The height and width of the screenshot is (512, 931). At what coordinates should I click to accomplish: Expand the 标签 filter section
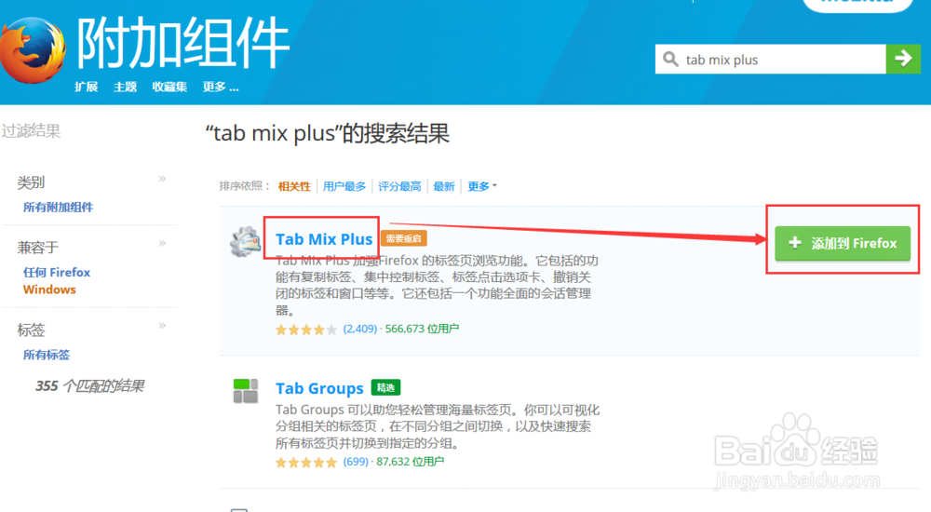click(x=162, y=326)
